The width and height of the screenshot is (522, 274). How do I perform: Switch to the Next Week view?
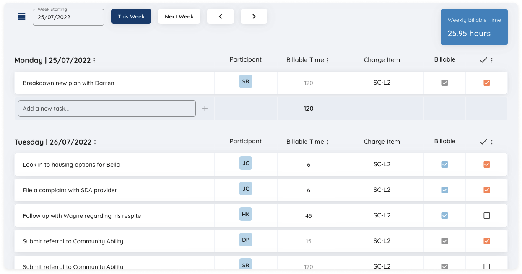tap(179, 16)
